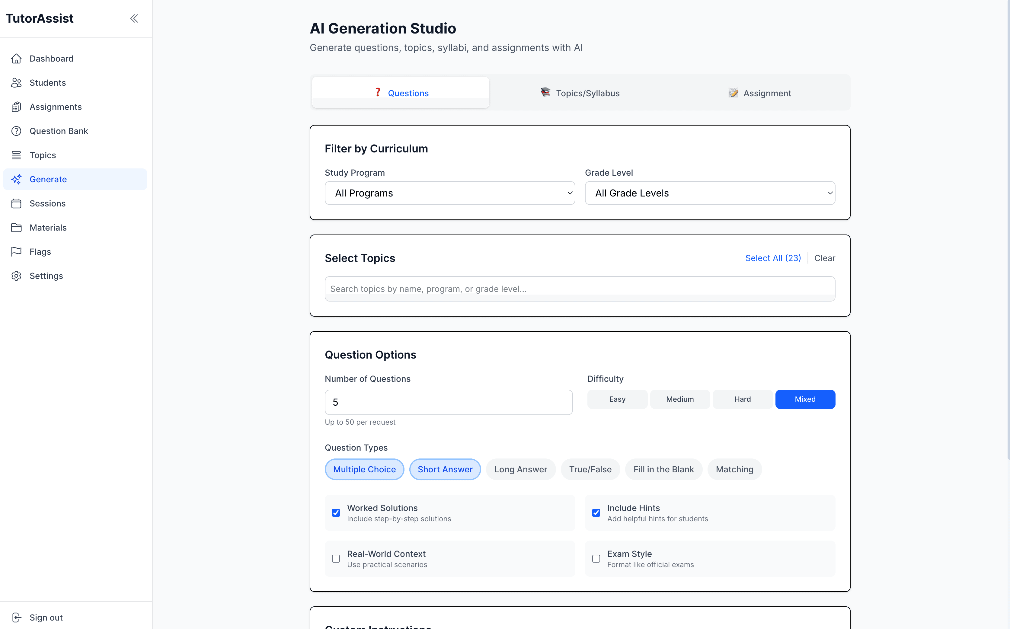Click the memo icon on Assignment tab
This screenshot has height=629, width=1010.
[733, 93]
